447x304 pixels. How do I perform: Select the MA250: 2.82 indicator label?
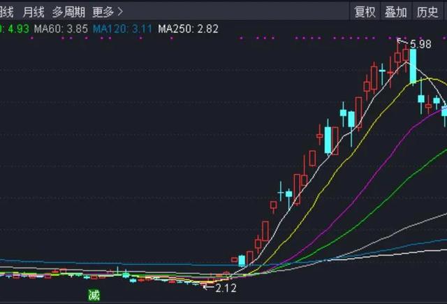point(188,29)
